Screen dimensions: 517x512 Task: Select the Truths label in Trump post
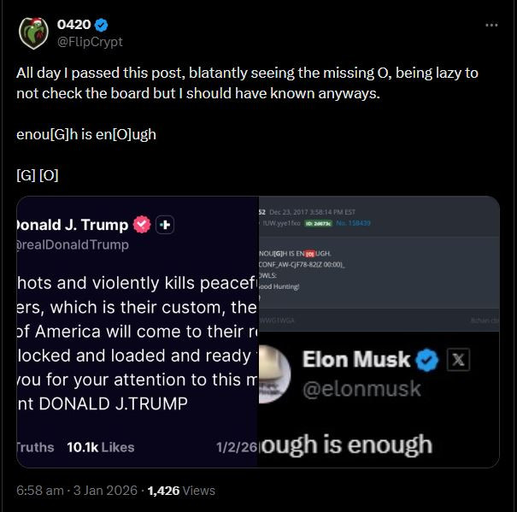(36, 447)
